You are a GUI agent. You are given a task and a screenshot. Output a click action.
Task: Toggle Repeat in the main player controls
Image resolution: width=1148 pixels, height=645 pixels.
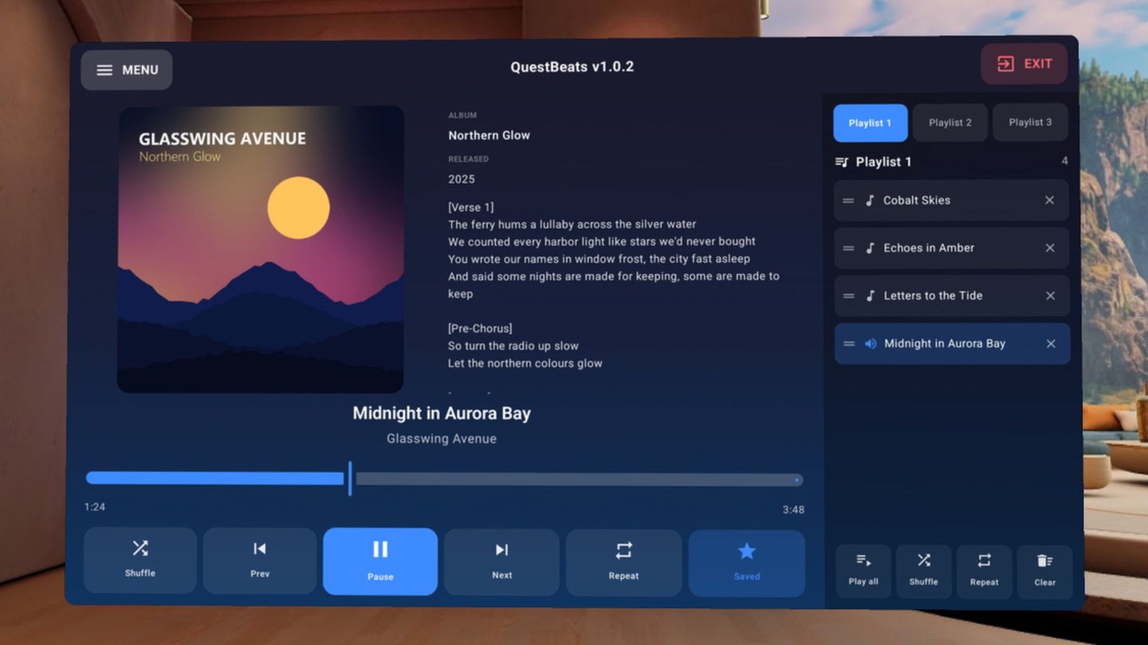(x=623, y=563)
